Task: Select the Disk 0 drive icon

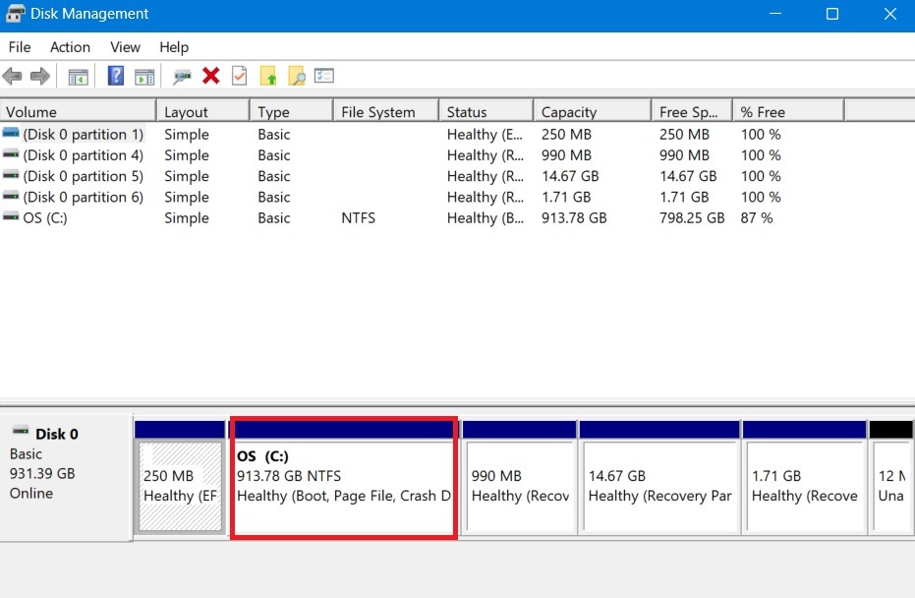Action: tap(23, 433)
